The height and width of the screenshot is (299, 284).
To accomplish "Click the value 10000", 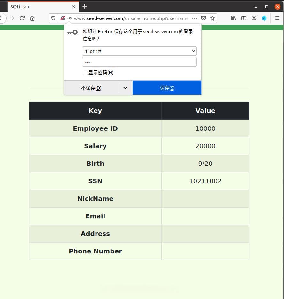I will coord(205,128).
